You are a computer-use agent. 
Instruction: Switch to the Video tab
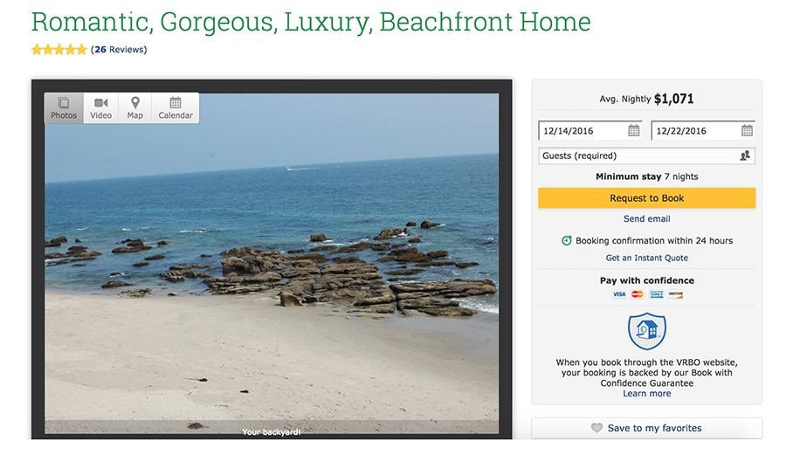coord(100,107)
